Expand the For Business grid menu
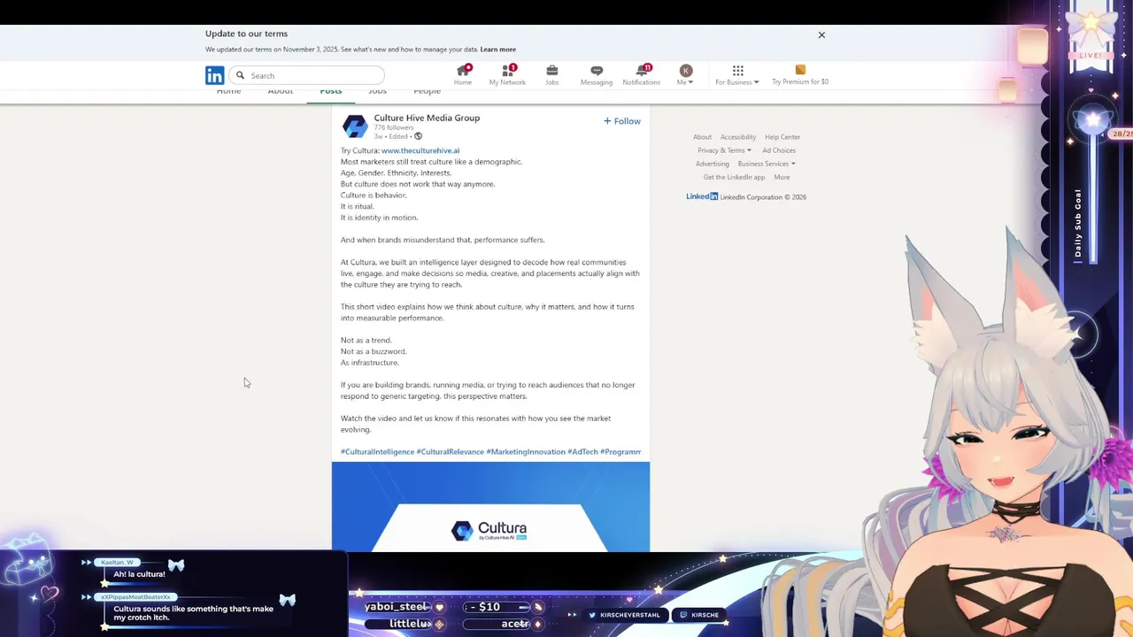 click(x=737, y=75)
